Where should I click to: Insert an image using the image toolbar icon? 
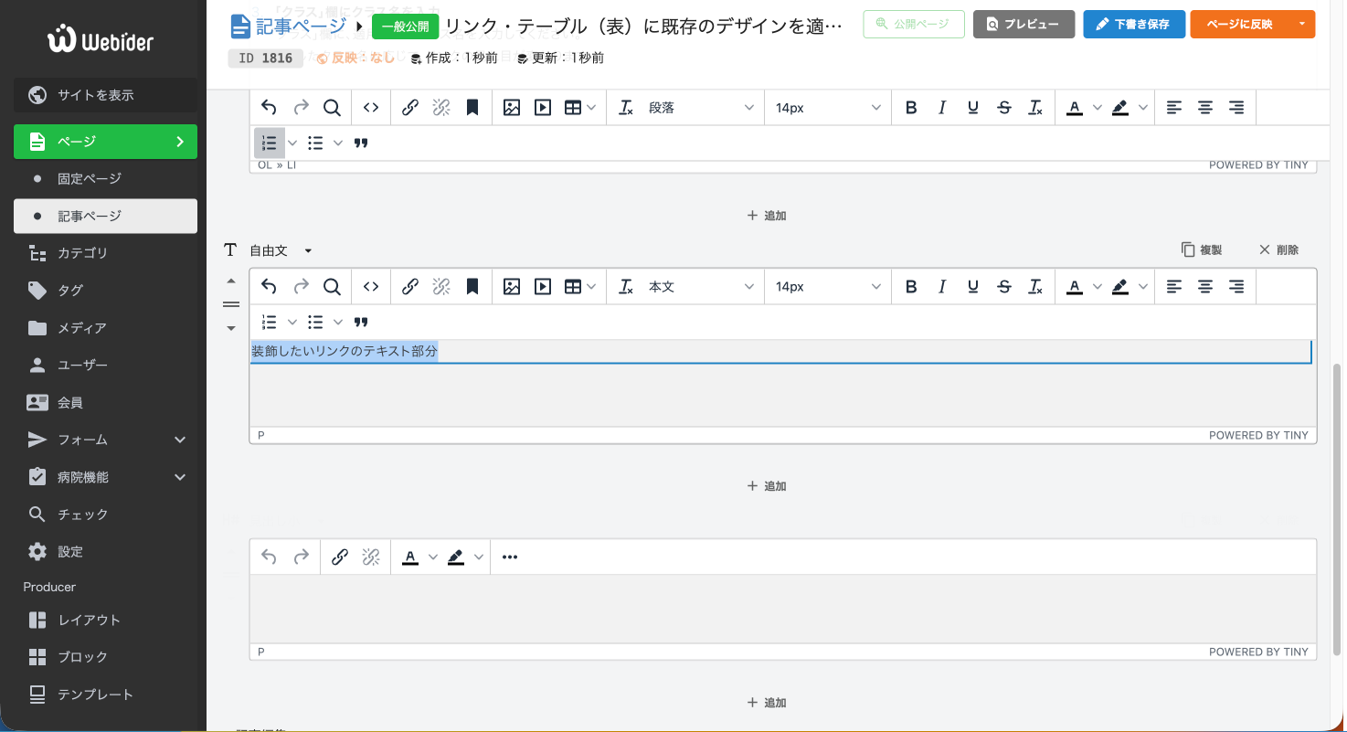point(511,286)
